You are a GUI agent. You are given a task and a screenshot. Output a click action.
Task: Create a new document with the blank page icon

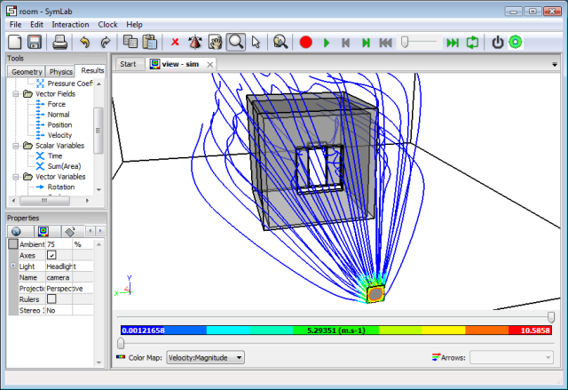(x=15, y=42)
